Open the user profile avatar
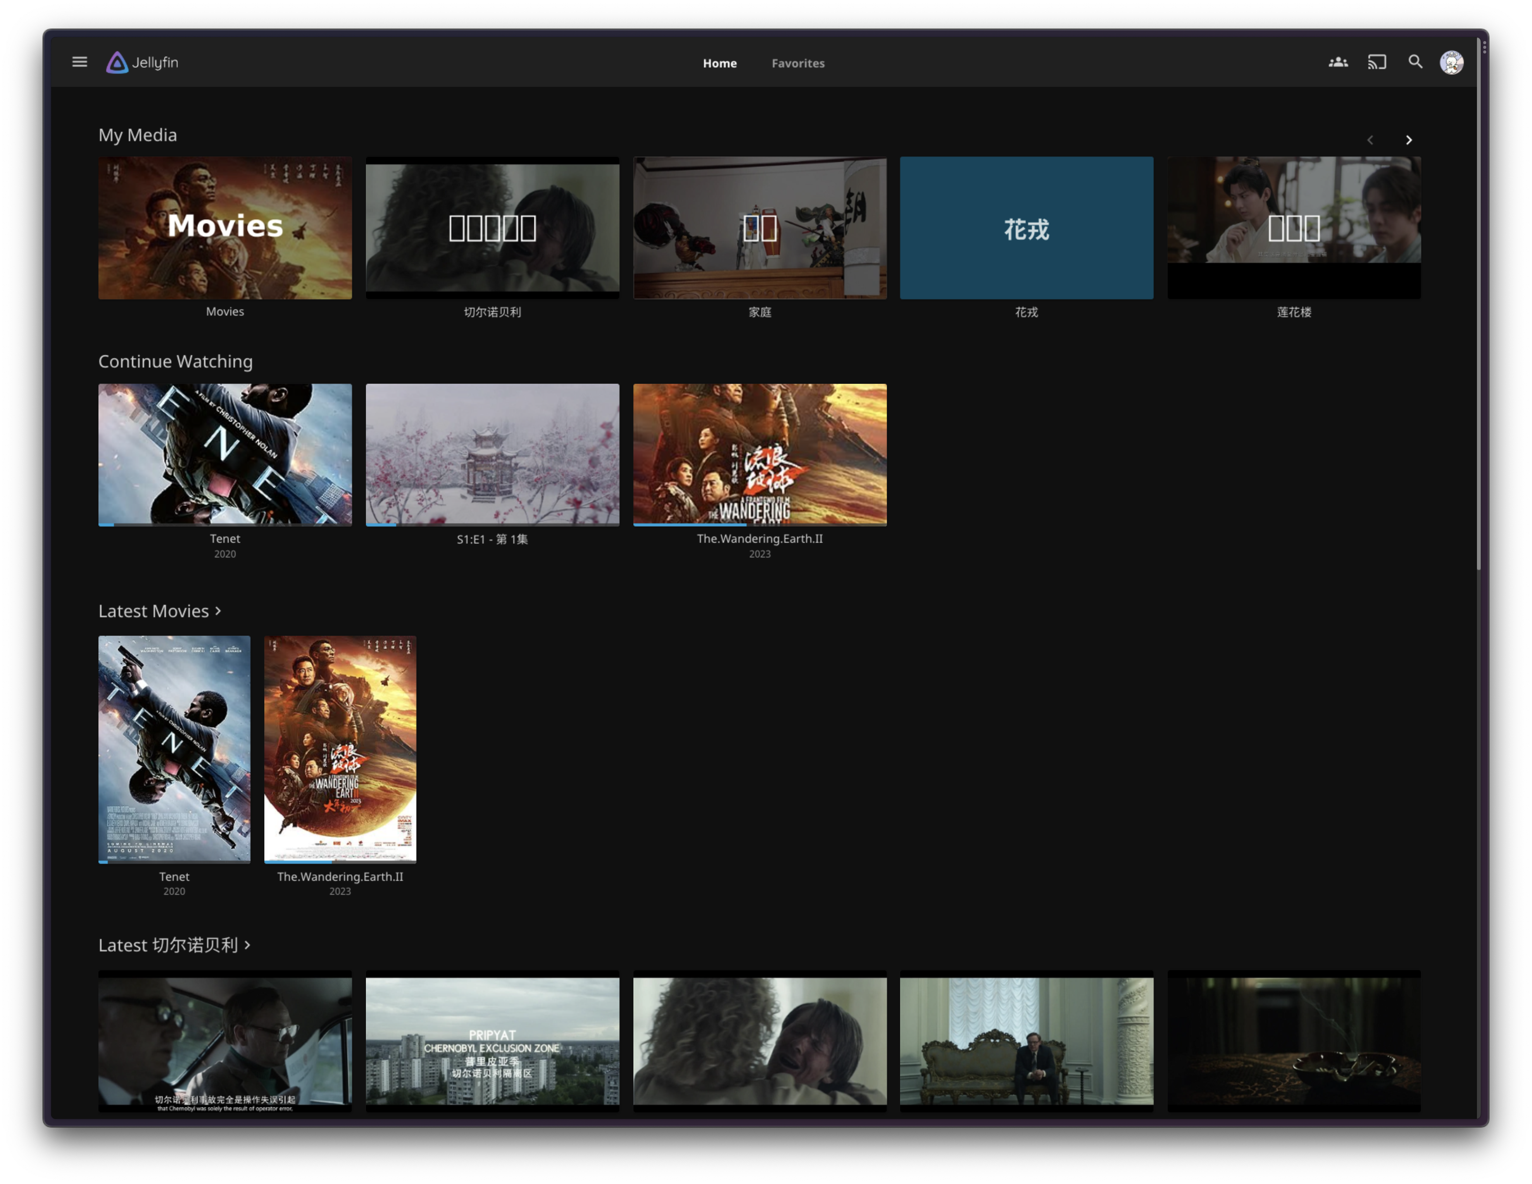 1451,62
